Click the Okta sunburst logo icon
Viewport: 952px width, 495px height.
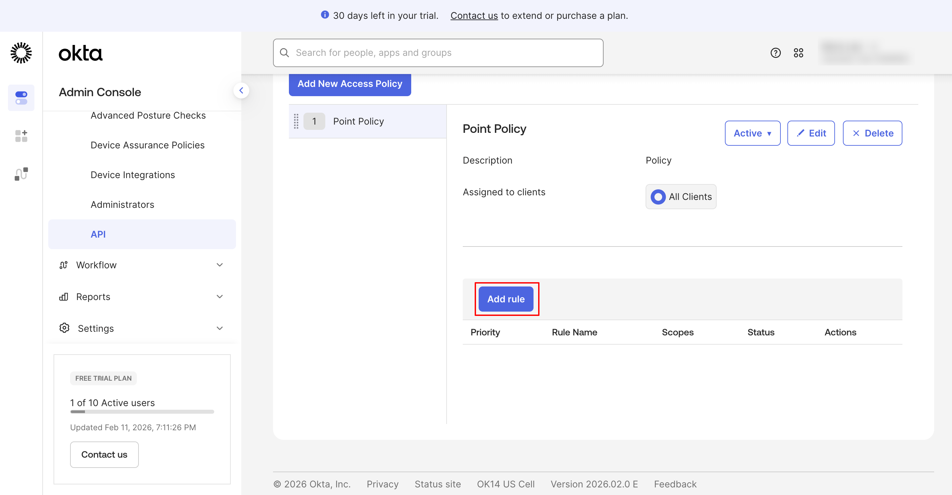(x=21, y=53)
